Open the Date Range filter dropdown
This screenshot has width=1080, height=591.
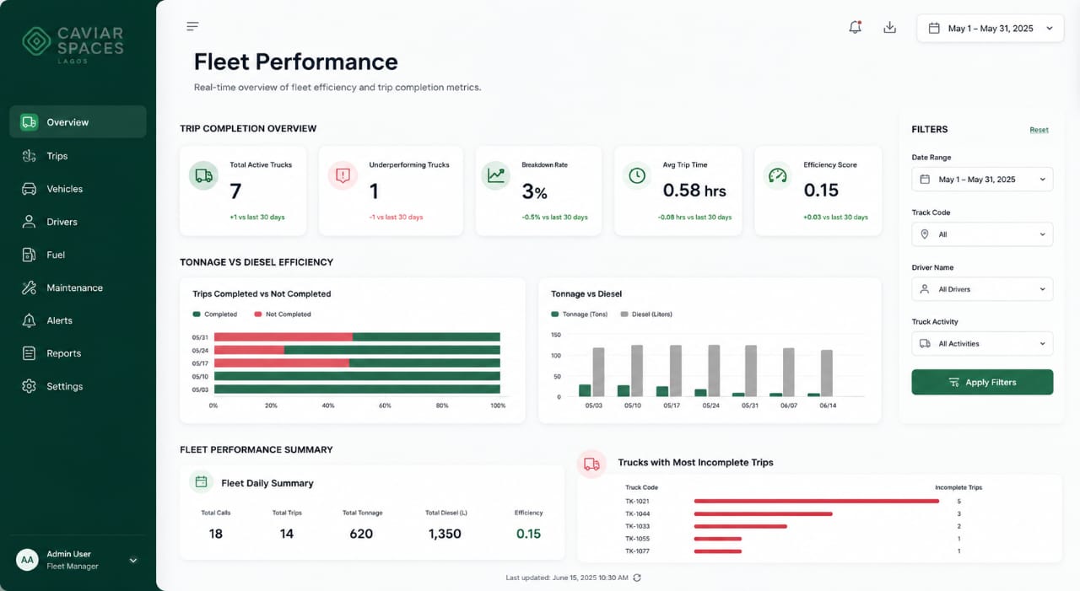click(982, 180)
